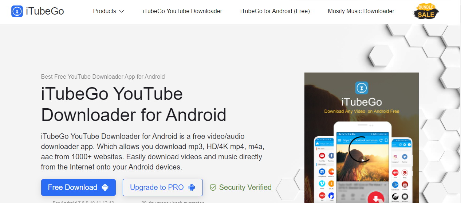Click the iTubeGo app icon in promo image
This screenshot has width=461, height=203.
coord(362,88)
